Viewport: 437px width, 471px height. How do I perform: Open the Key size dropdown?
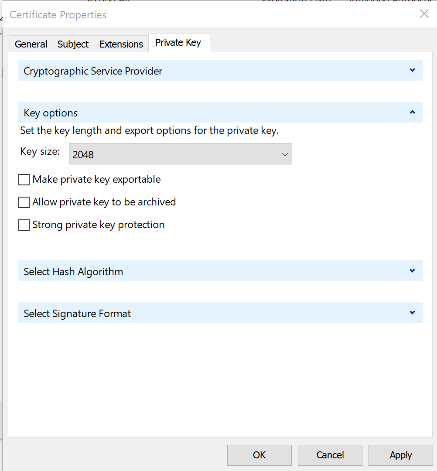click(x=180, y=154)
